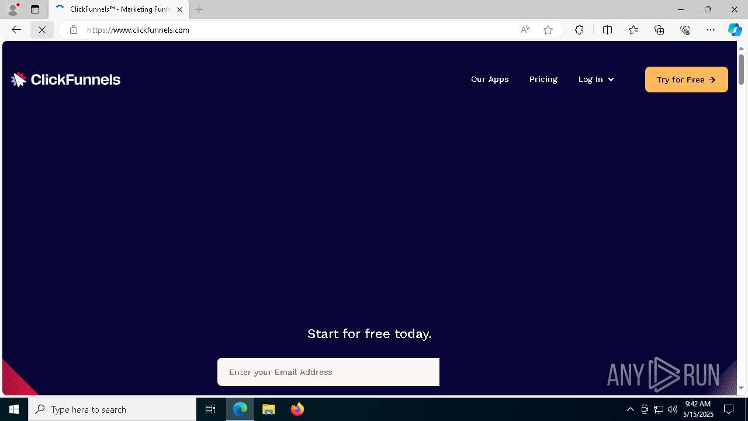
Task: Toggle Split screen view
Action: (607, 30)
